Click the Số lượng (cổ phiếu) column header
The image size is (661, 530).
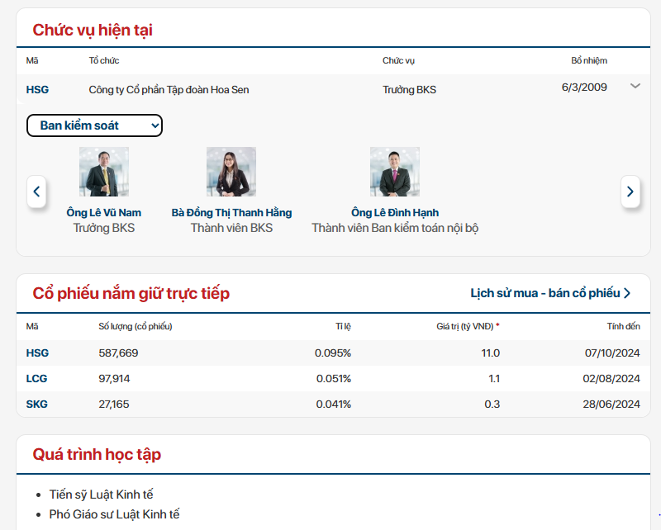[x=135, y=326]
